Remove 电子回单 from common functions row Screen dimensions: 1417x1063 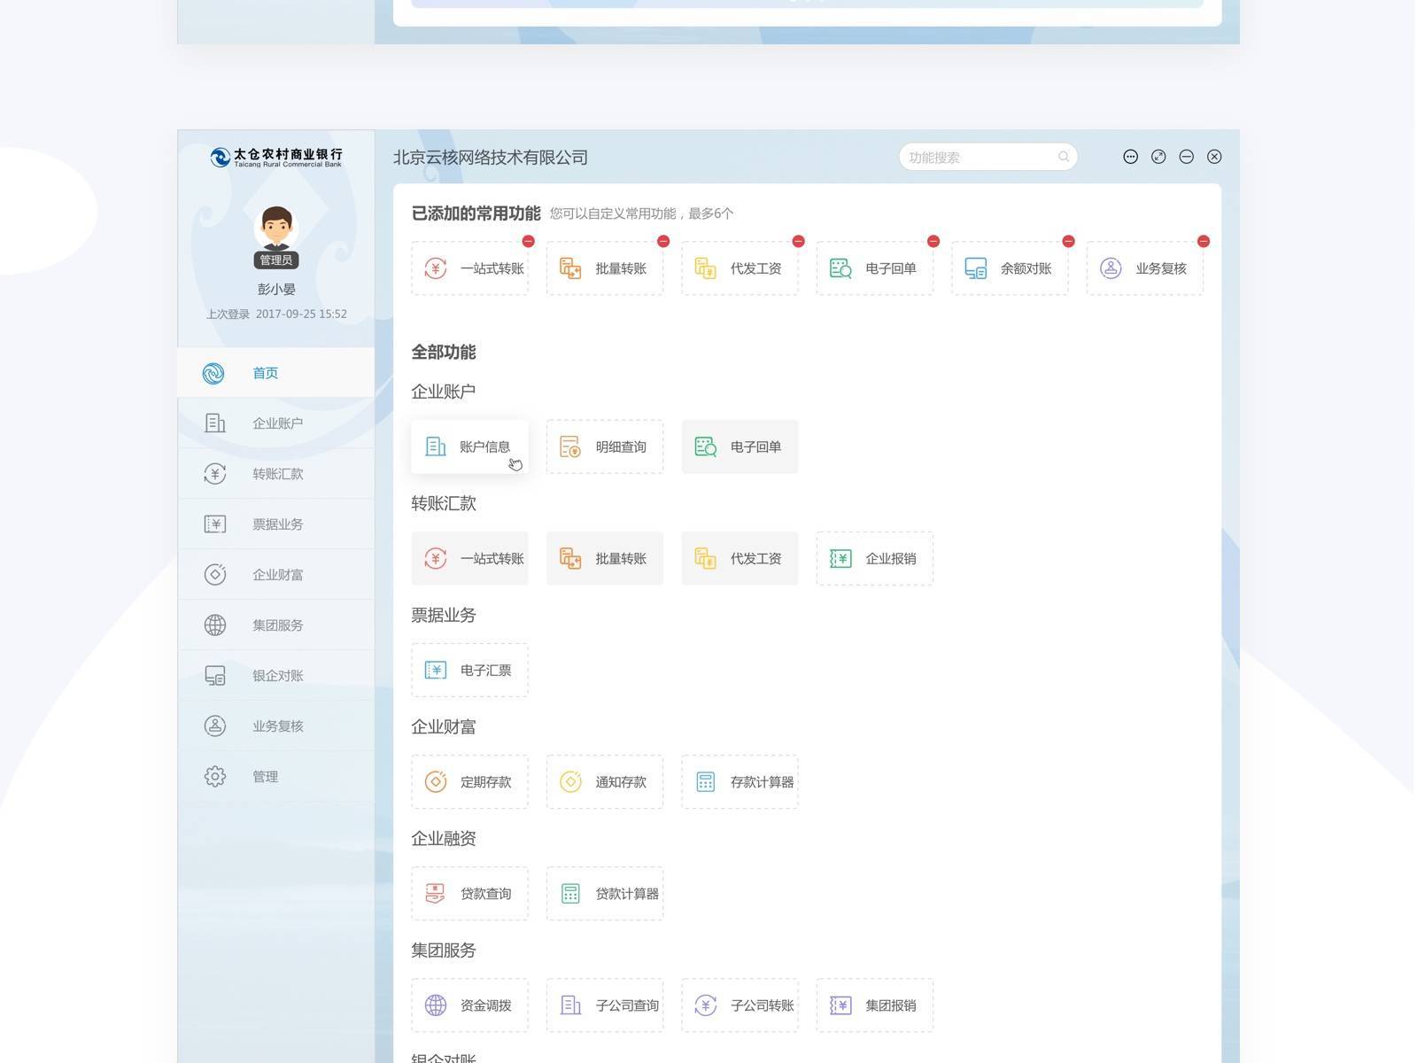coord(933,241)
